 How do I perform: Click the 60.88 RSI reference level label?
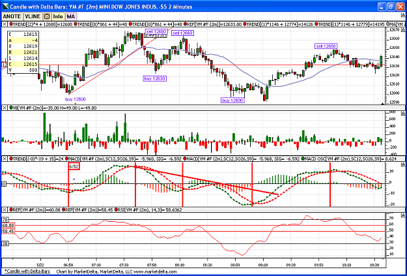tap(8, 225)
